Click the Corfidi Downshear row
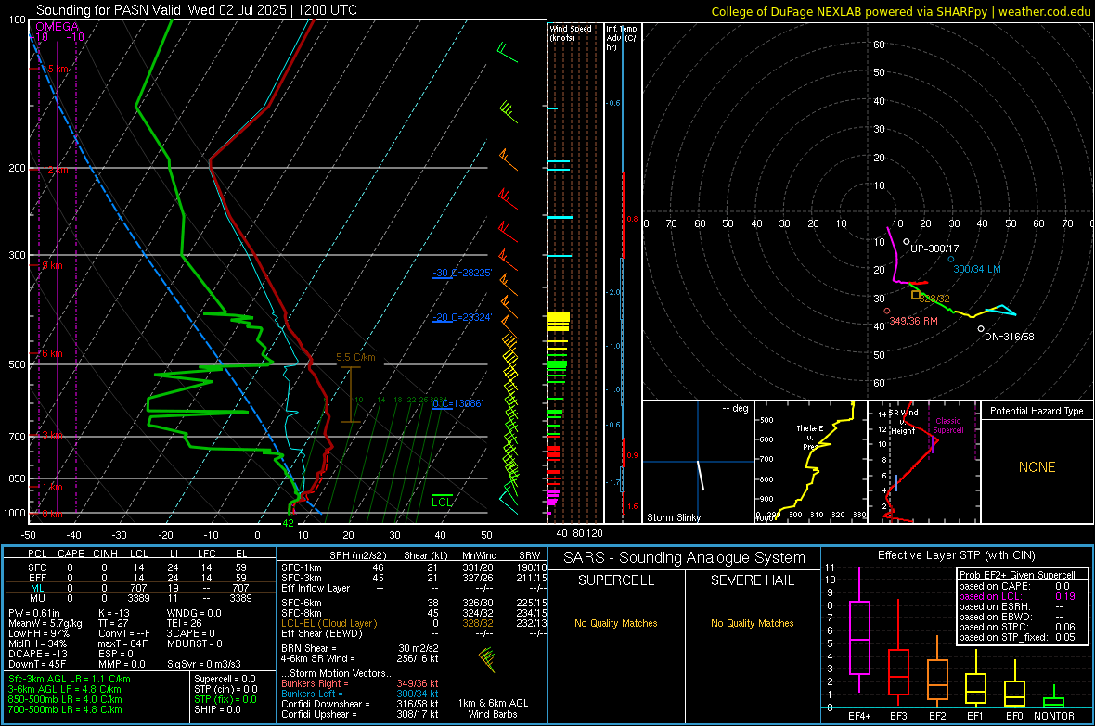The image size is (1095, 726). click(x=360, y=704)
